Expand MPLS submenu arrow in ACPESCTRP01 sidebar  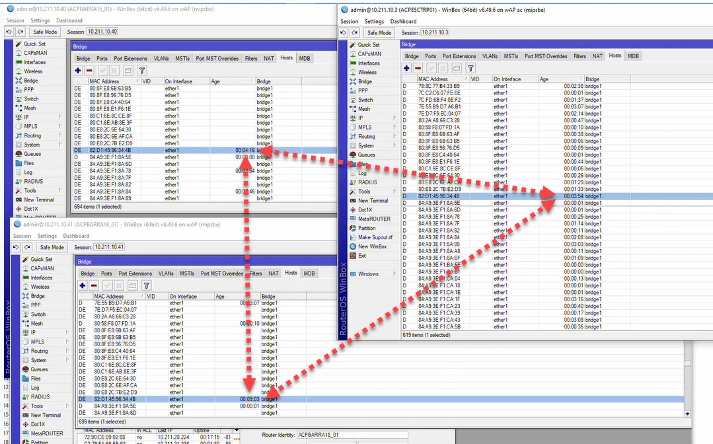coord(394,128)
